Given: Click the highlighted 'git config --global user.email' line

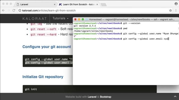Looking at the screenshot, I should (49, 63).
